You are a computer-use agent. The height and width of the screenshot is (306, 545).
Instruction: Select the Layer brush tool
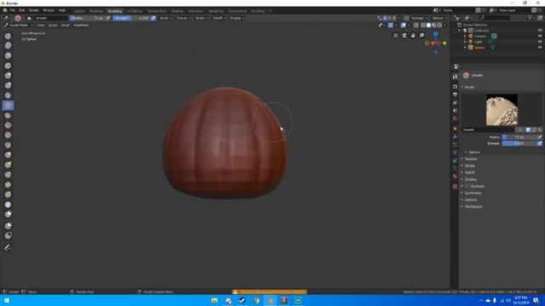click(8, 65)
